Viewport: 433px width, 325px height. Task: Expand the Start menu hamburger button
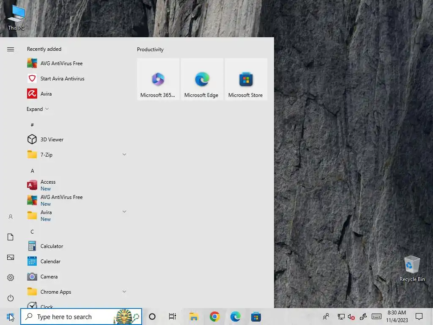pos(11,49)
